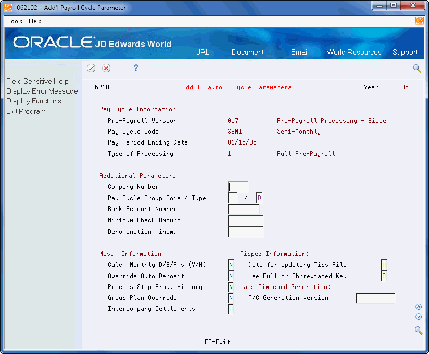
Task: Click the Pay Cycle Code value SEMI
Action: click(235, 132)
